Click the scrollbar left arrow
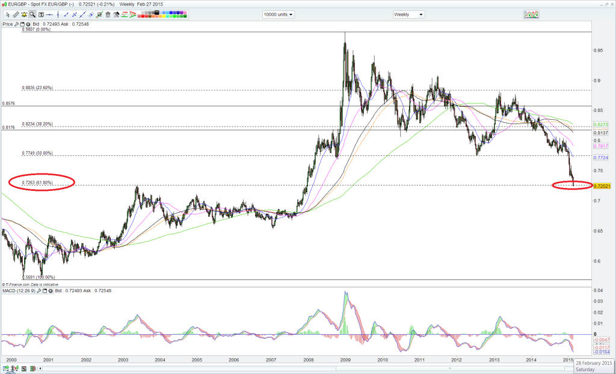This screenshot has height=374, width=616. click(x=40, y=369)
